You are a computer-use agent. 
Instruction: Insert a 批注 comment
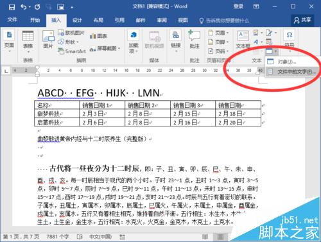(x=195, y=40)
